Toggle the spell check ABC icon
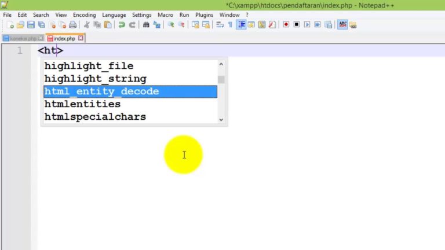 342,25
